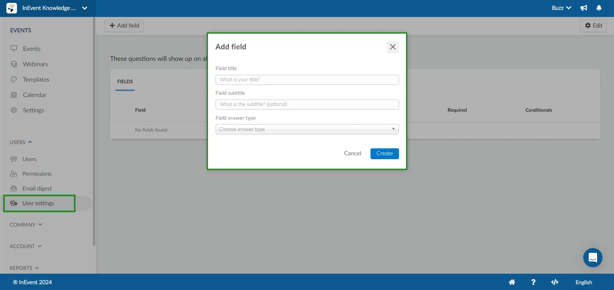Screen dimensions: 614x290
Task: Expand the COMPANY section
Action: point(26,225)
